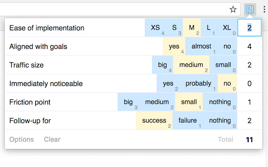Open the Chrome three-dot menu

(263, 9)
